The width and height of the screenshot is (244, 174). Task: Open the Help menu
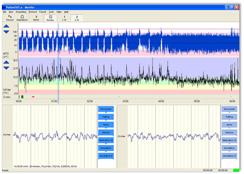point(66,12)
